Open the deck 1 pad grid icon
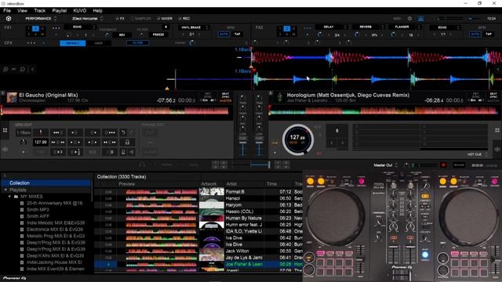This screenshot has width=502, height=282. 5,130
